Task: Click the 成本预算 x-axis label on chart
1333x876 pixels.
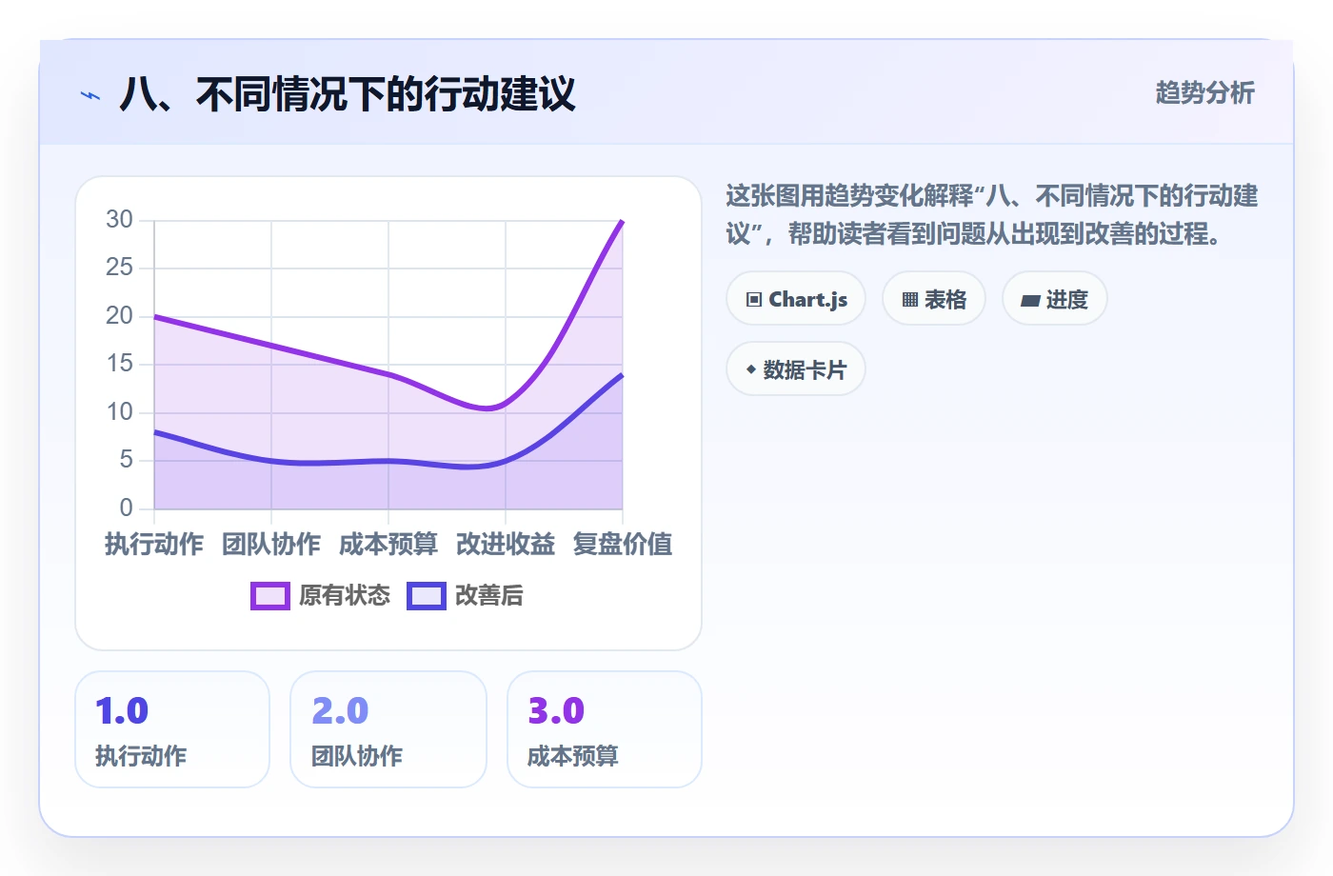Action: tap(388, 545)
